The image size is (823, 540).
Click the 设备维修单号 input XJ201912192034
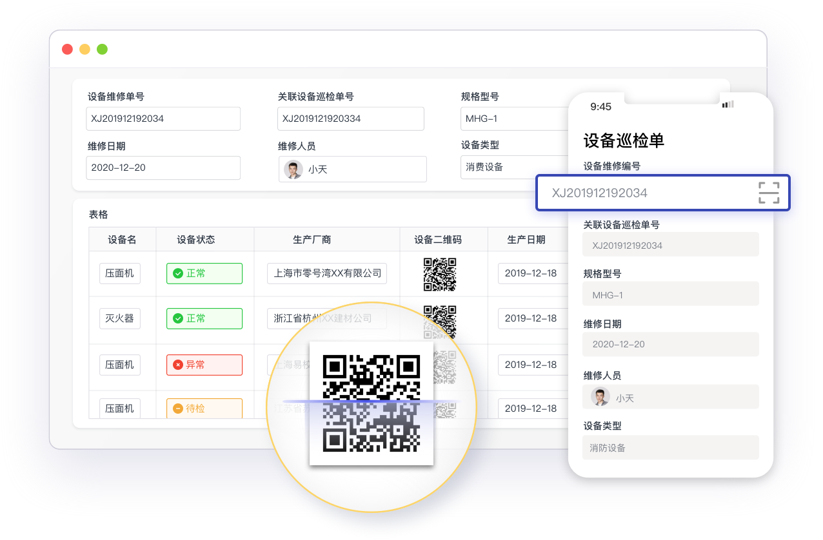(x=163, y=119)
